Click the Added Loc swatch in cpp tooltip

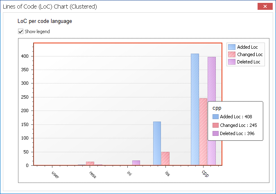[215, 117]
